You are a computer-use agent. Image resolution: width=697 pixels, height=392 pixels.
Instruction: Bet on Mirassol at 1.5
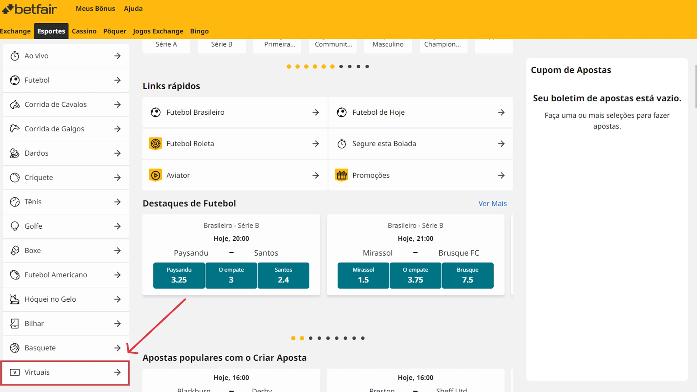click(363, 275)
